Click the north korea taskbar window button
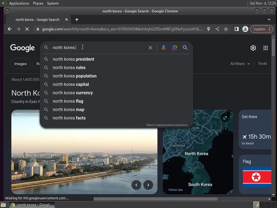The width and height of the screenshot is (277, 208). [32, 205]
